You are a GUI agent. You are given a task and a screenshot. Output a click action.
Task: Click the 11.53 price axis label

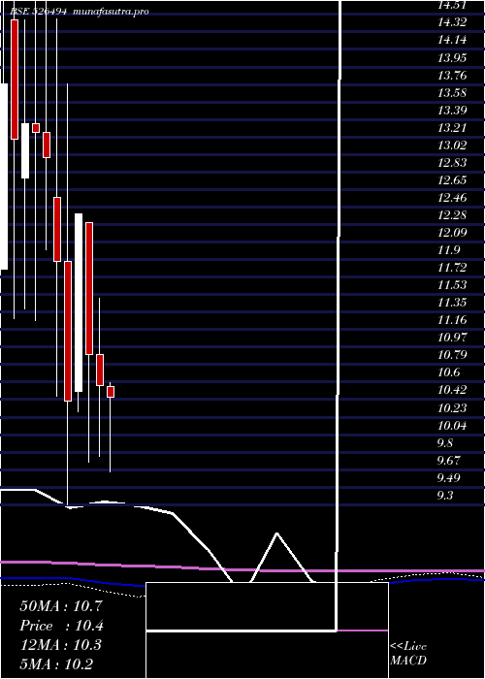[x=452, y=285]
